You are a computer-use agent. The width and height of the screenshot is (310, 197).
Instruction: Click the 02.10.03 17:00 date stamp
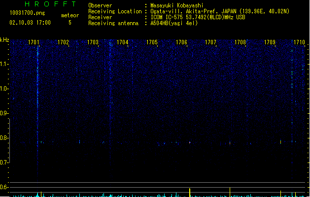pyautogui.click(x=30, y=23)
